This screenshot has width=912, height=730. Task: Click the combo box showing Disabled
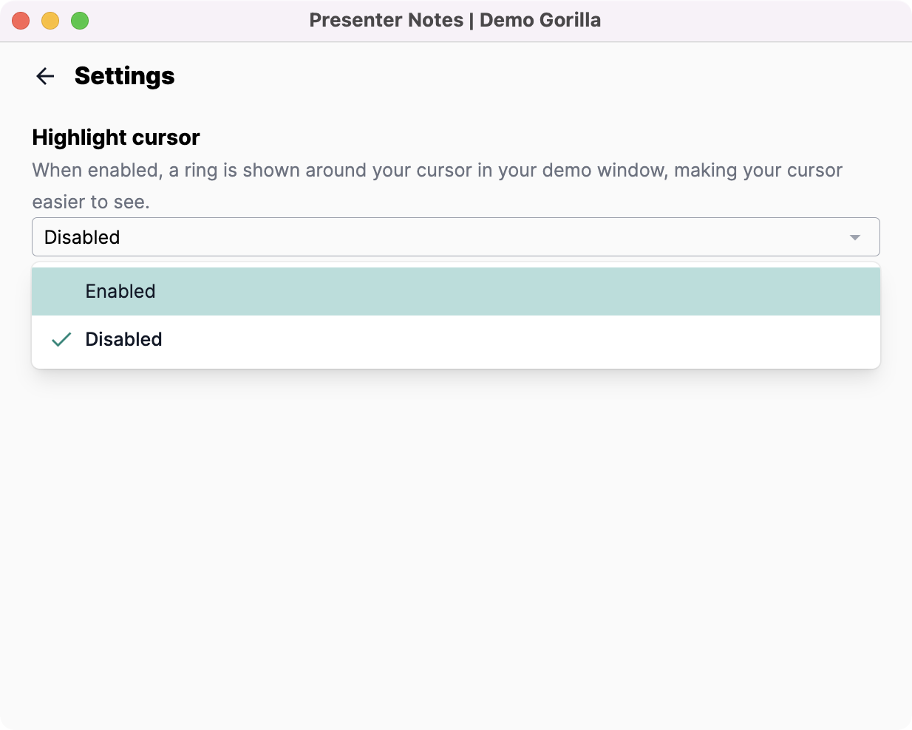[x=455, y=237]
